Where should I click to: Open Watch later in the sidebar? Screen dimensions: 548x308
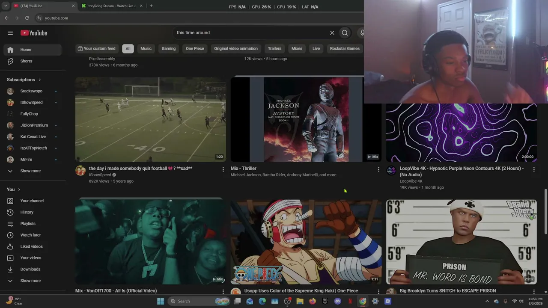click(33, 235)
